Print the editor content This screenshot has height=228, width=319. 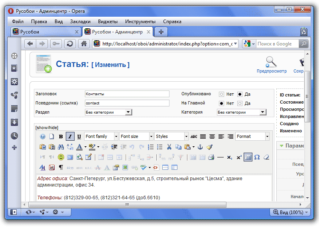pyautogui.click(x=211, y=157)
